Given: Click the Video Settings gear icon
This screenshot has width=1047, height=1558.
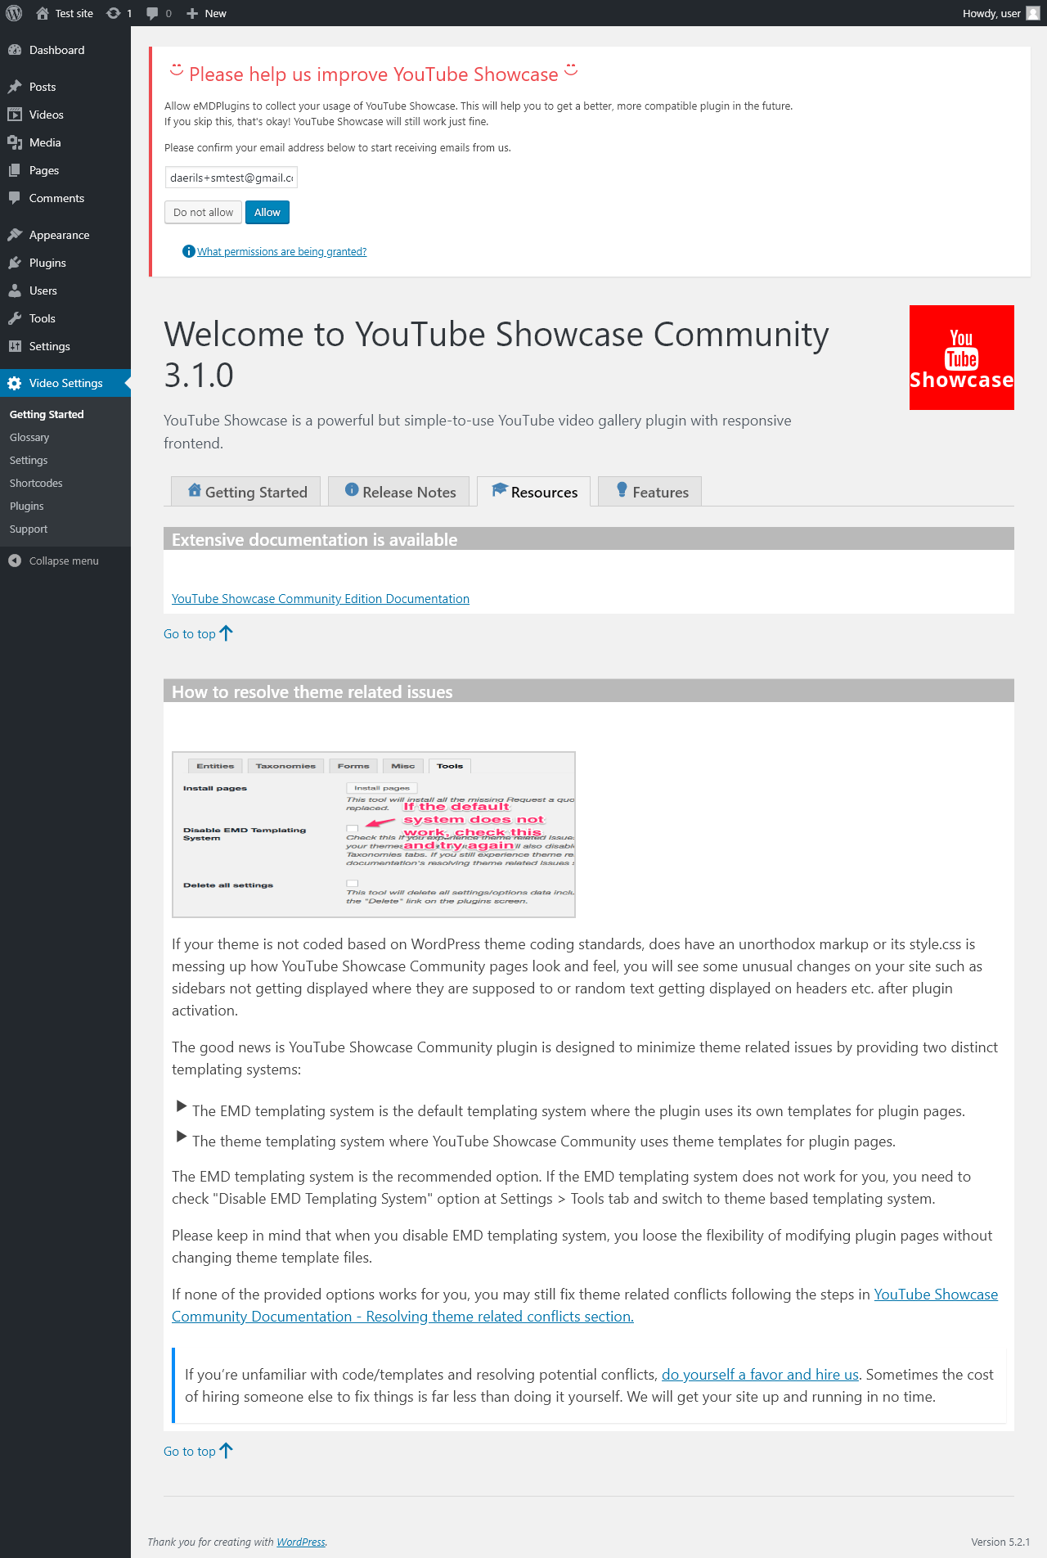Looking at the screenshot, I should 15,383.
